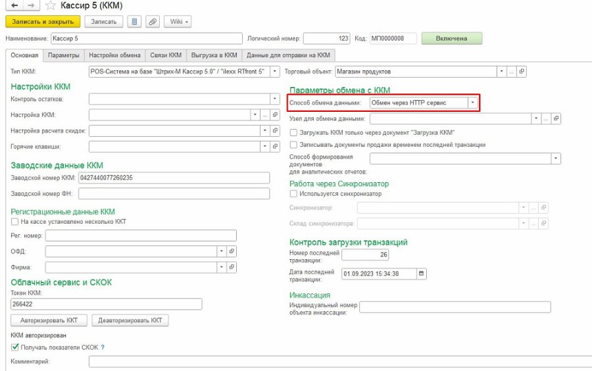Click Номер последней транзакции field
592x371 pixels.
tap(365, 255)
